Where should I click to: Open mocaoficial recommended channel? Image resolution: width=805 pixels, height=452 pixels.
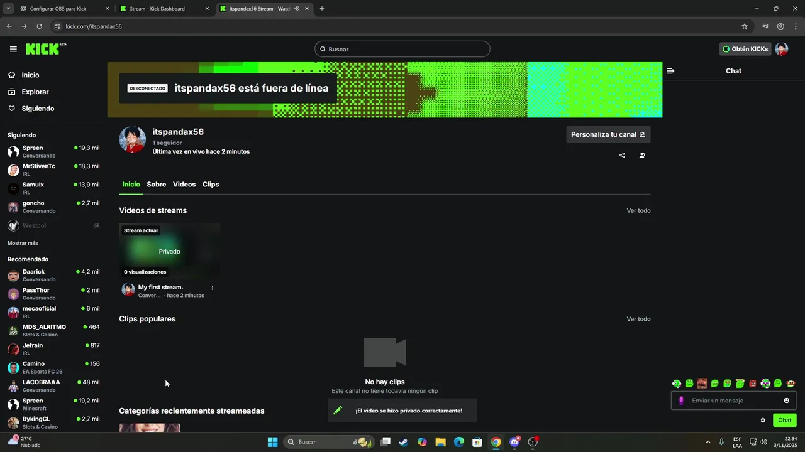tap(53, 312)
